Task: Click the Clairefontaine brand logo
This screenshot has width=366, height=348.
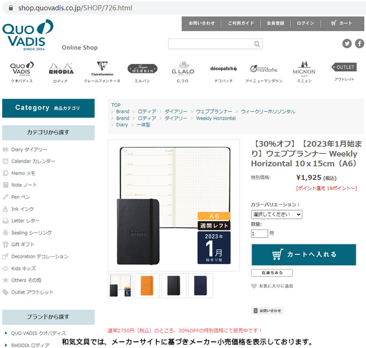Action: pyautogui.click(x=102, y=68)
